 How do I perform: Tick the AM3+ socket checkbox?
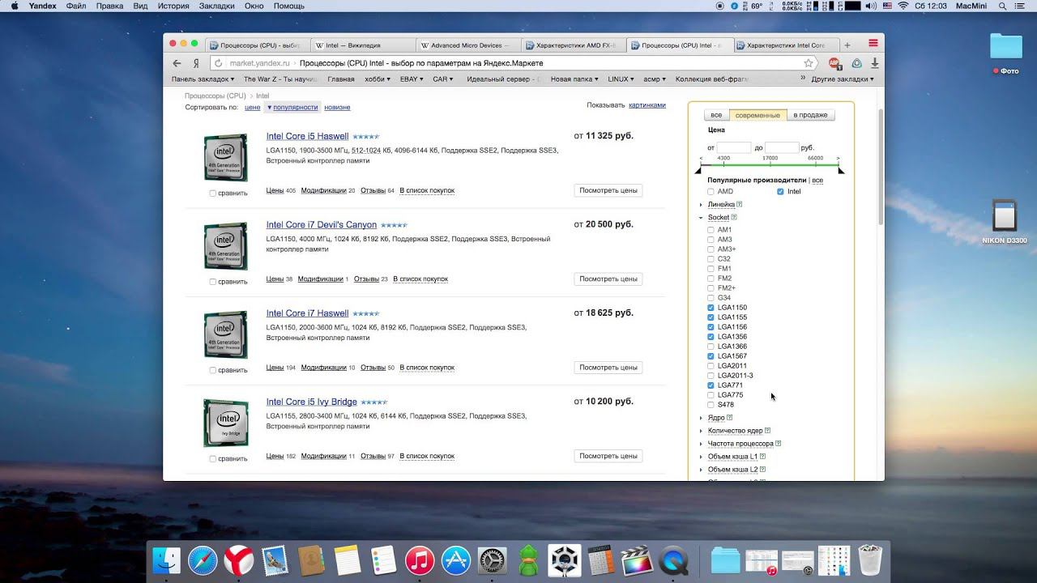click(x=711, y=249)
